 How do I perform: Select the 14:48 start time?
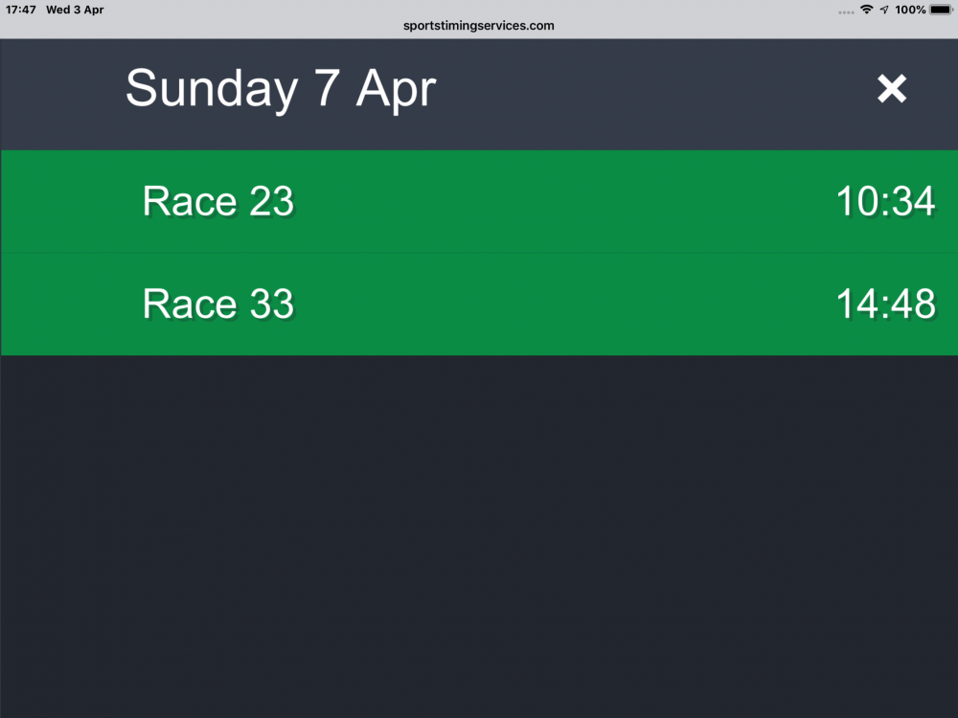(885, 303)
